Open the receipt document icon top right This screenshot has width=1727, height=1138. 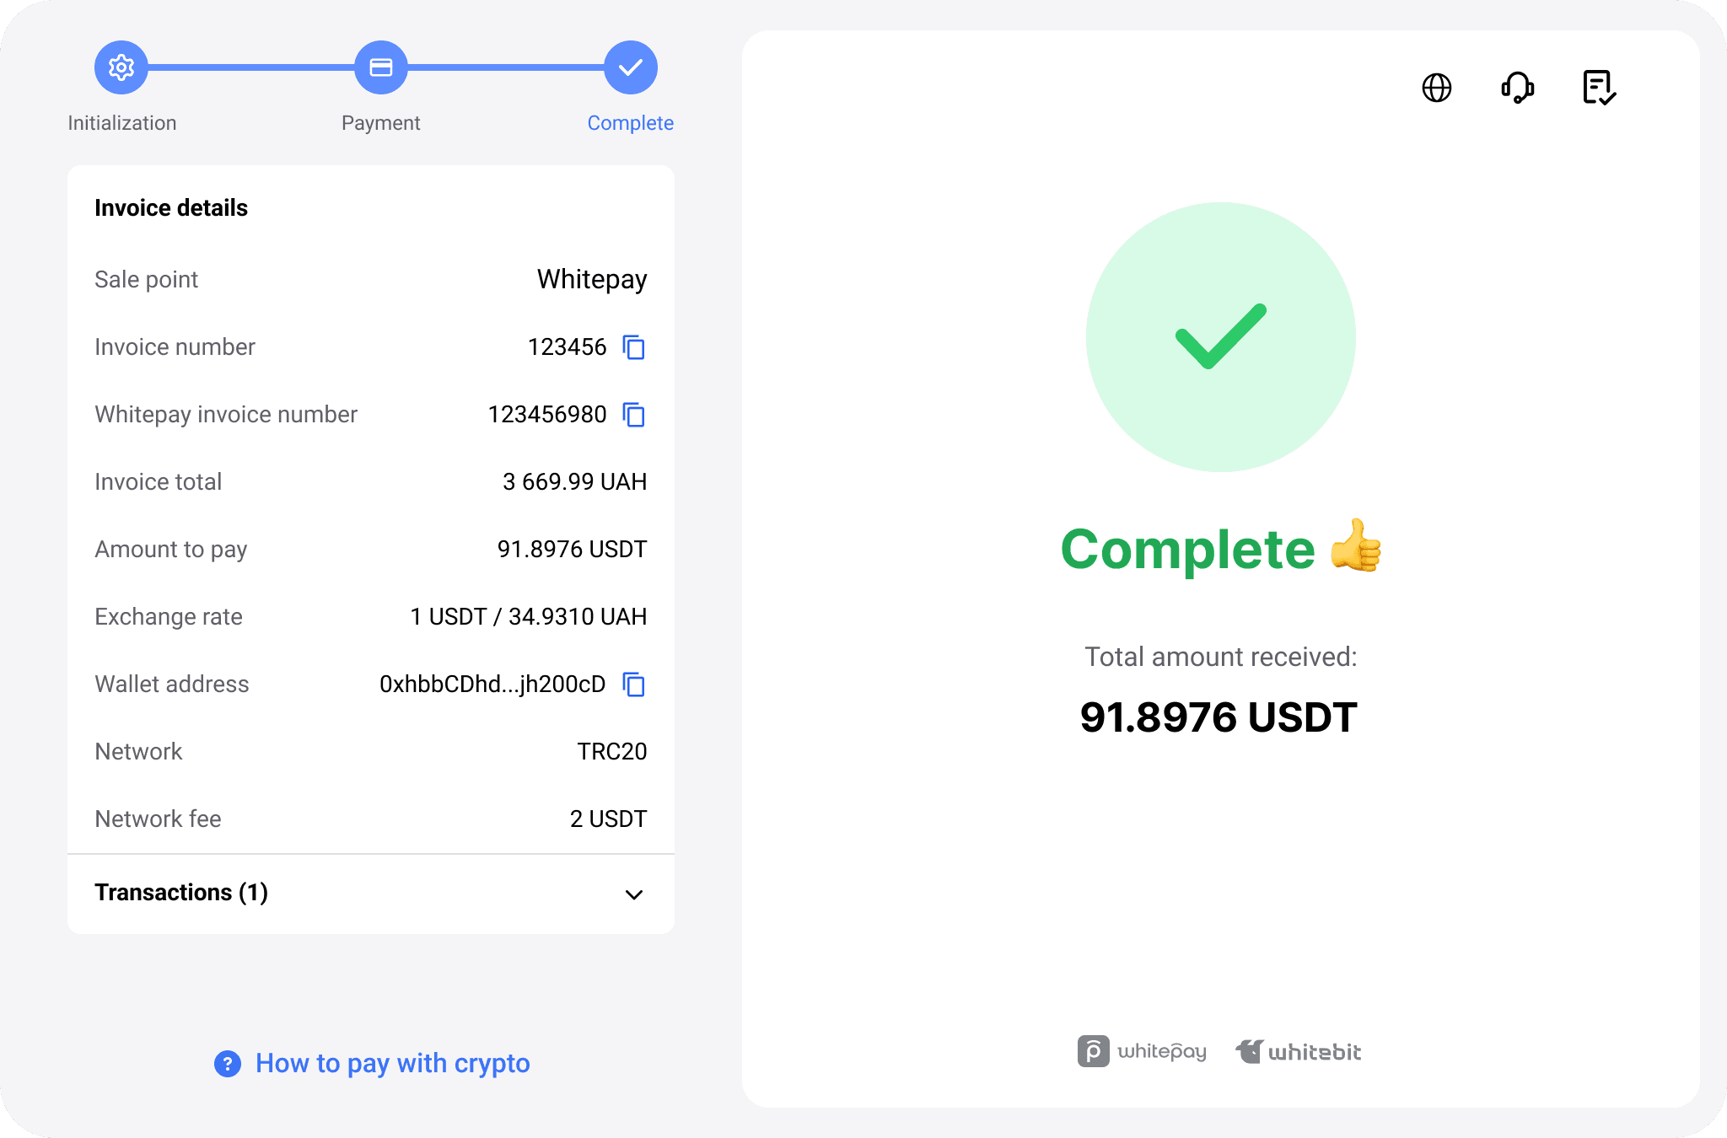(x=1599, y=87)
